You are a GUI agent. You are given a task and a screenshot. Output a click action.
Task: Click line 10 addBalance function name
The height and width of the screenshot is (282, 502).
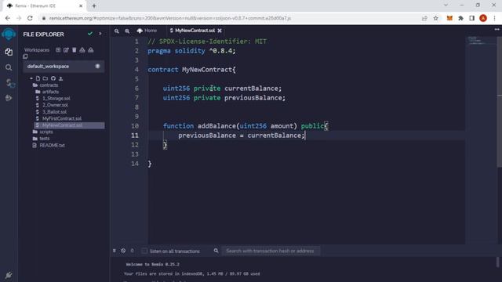click(x=216, y=126)
